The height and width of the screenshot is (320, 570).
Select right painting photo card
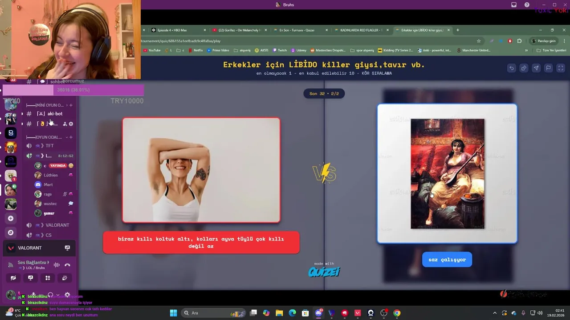(447, 173)
